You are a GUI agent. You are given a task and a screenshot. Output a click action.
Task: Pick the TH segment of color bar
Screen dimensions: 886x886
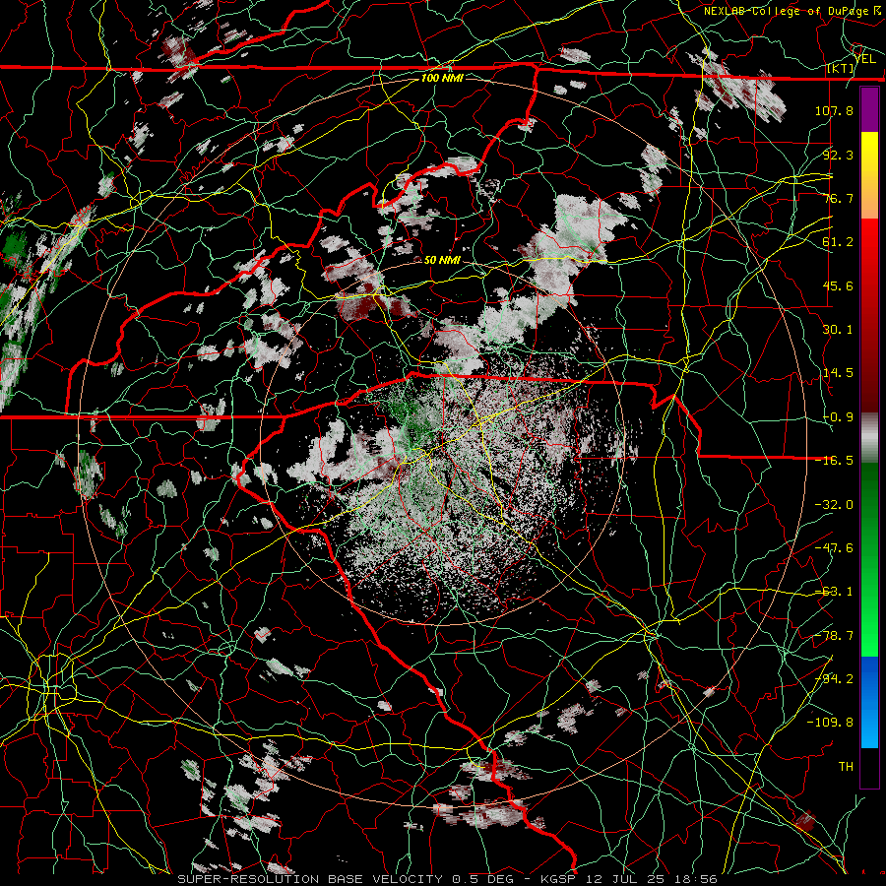point(869,767)
